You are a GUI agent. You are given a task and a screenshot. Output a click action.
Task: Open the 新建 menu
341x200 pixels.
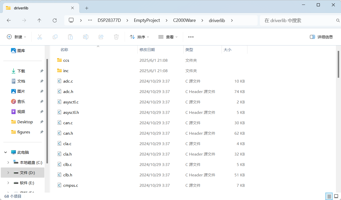pos(16,37)
